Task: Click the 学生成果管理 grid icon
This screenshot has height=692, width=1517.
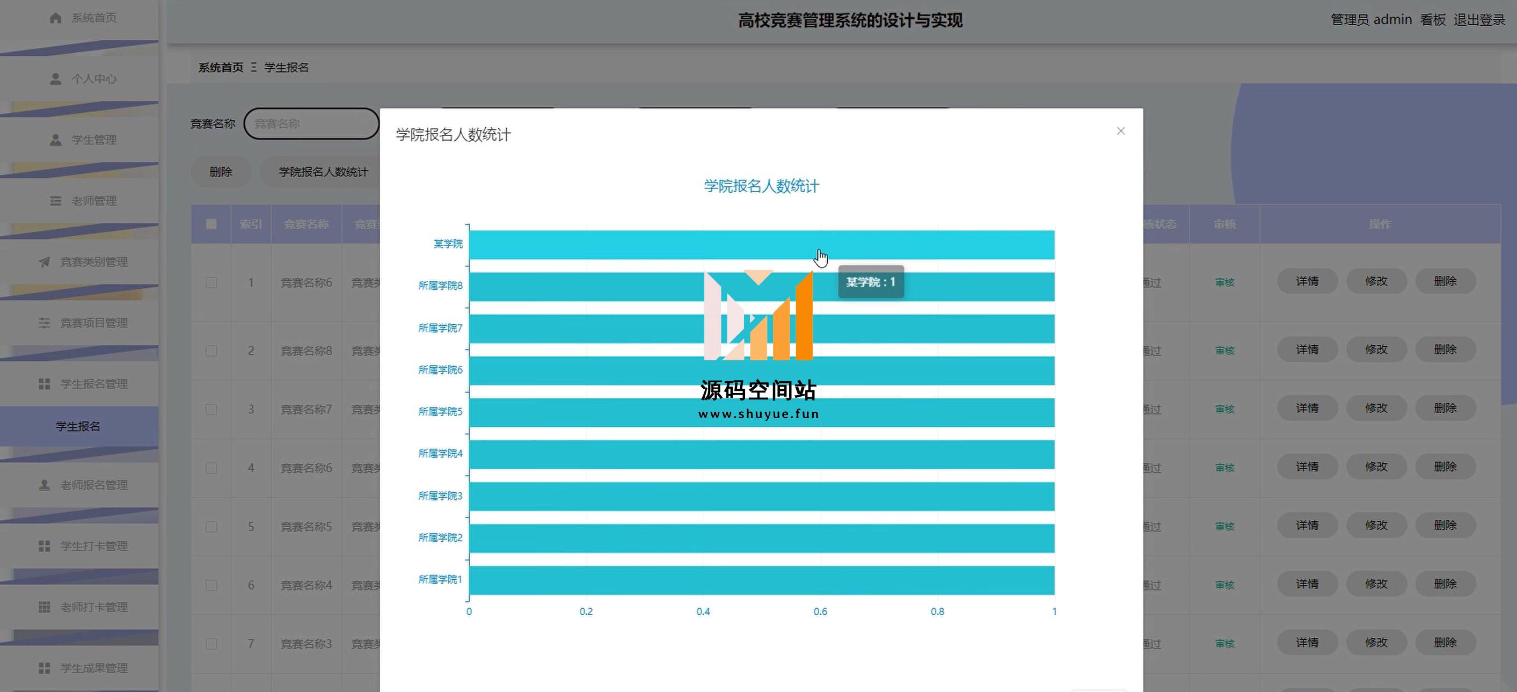Action: [44, 668]
